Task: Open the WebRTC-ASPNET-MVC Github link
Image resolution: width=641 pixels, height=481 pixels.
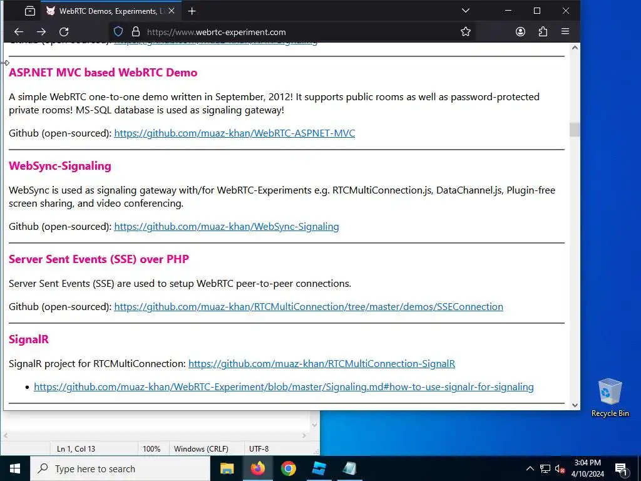Action: [234, 133]
